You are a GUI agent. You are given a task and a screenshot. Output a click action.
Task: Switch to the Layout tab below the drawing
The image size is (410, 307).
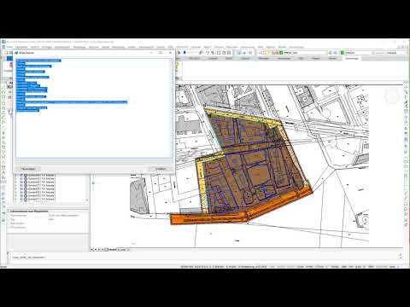pos(122,250)
